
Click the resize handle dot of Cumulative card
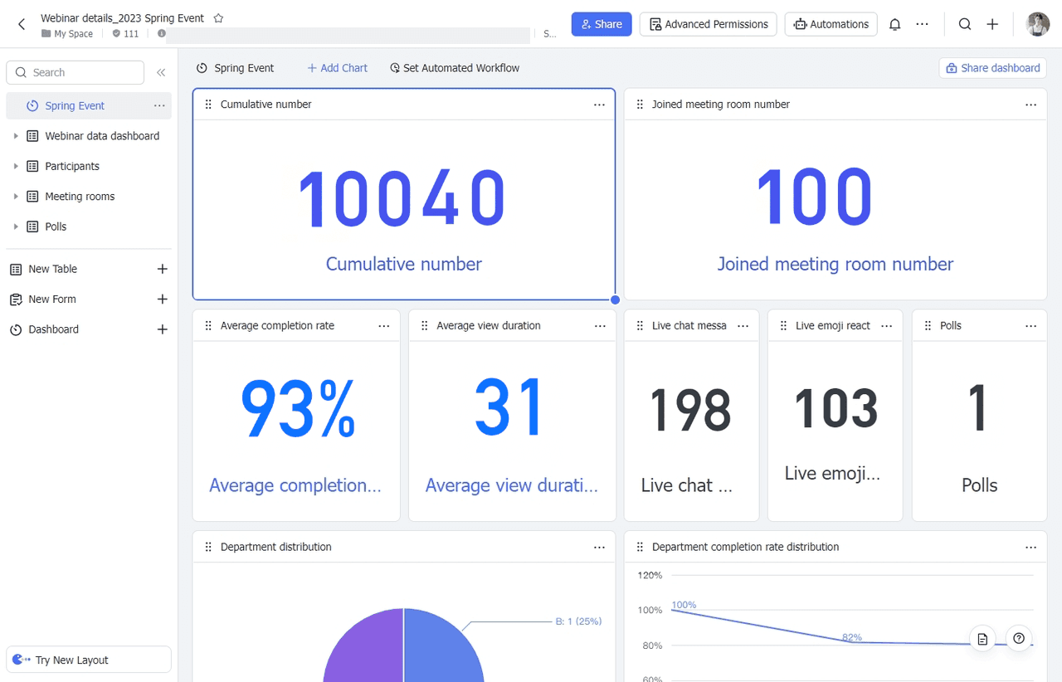coord(615,300)
